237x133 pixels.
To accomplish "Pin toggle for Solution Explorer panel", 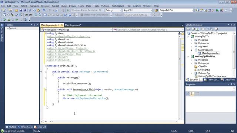I will pyautogui.click(x=231, y=25).
